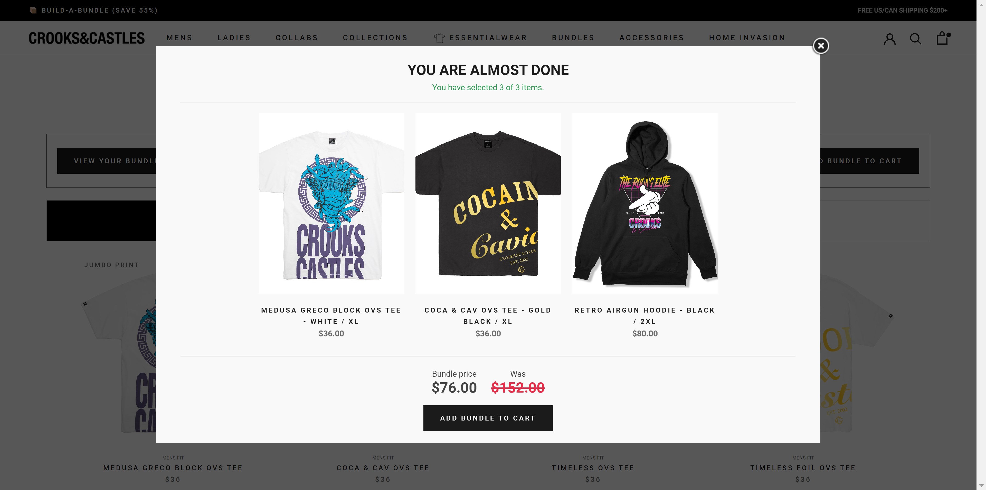Image resolution: width=986 pixels, height=490 pixels.
Task: Open the Collabs menu
Action: (297, 38)
